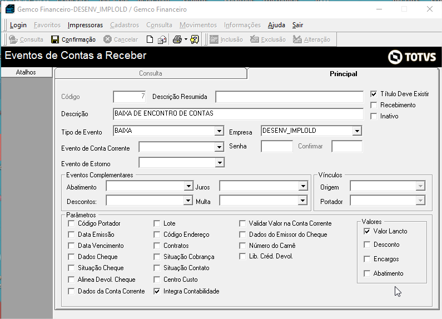Click the Confirmar password field
Viewport: 442px width, 319px height.
(347, 147)
